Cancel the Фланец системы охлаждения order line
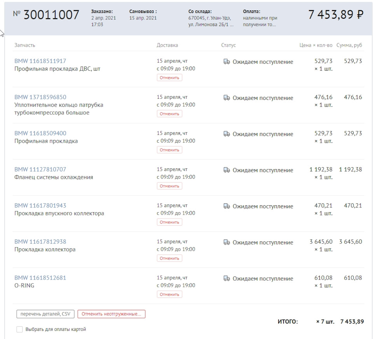Viewport: 373px width, 339px height. (x=169, y=186)
